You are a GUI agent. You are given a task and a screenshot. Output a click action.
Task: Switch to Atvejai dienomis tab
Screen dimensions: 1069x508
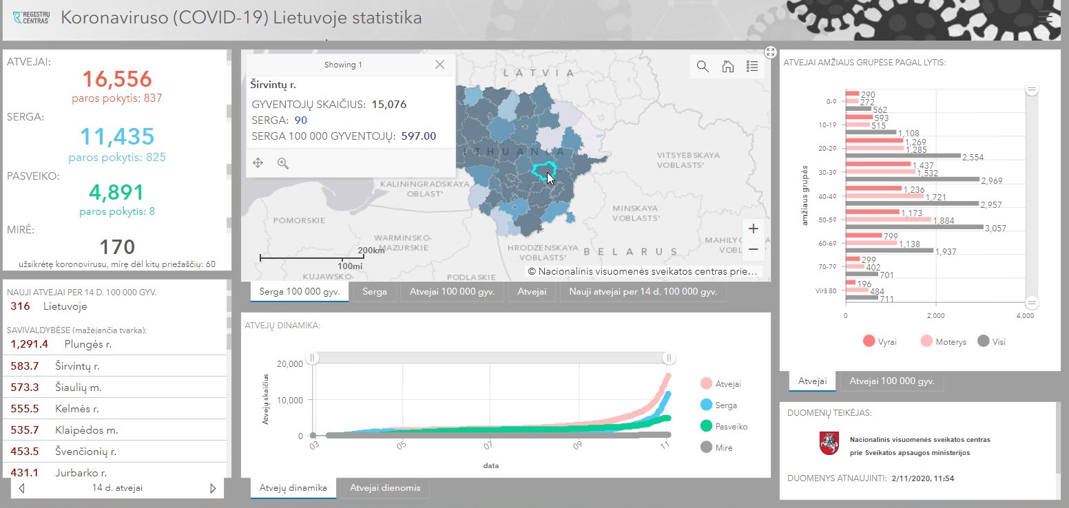(384, 488)
